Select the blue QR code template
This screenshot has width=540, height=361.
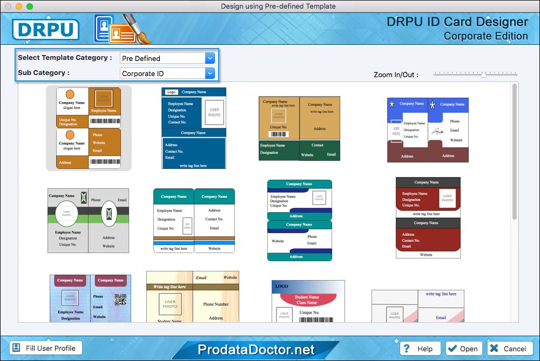[x=90, y=298]
